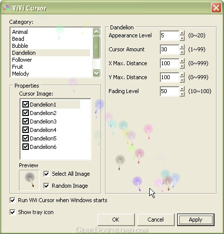Uncheck the Dandelion3 image checkbox
The height and width of the screenshot is (234, 224).
pyautogui.click(x=25, y=121)
